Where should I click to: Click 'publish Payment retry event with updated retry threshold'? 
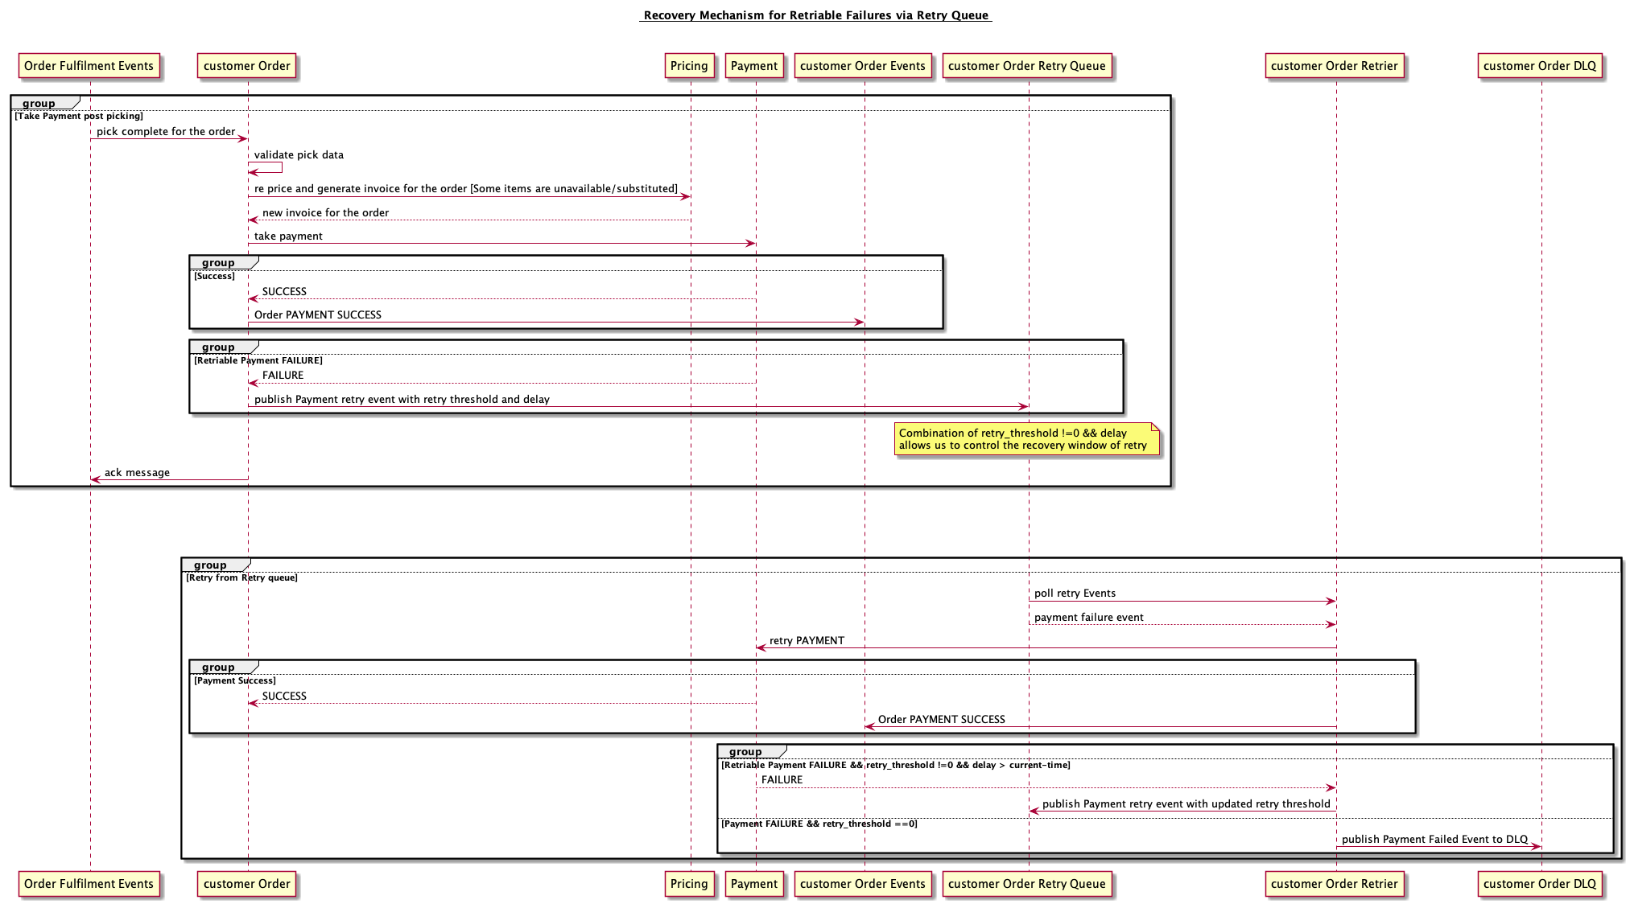[x=1186, y=804]
